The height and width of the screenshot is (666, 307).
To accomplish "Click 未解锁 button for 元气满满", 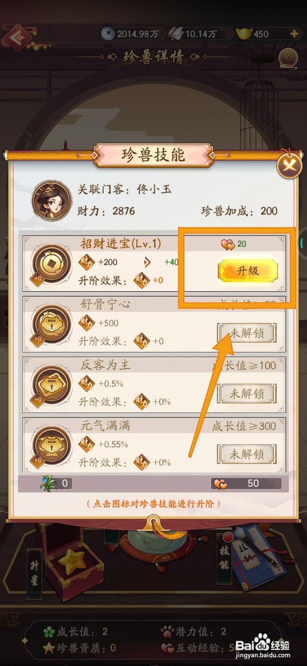I will 247,454.
